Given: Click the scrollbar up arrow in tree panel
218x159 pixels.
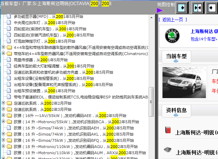Looking at the screenshot, I should [151, 18].
